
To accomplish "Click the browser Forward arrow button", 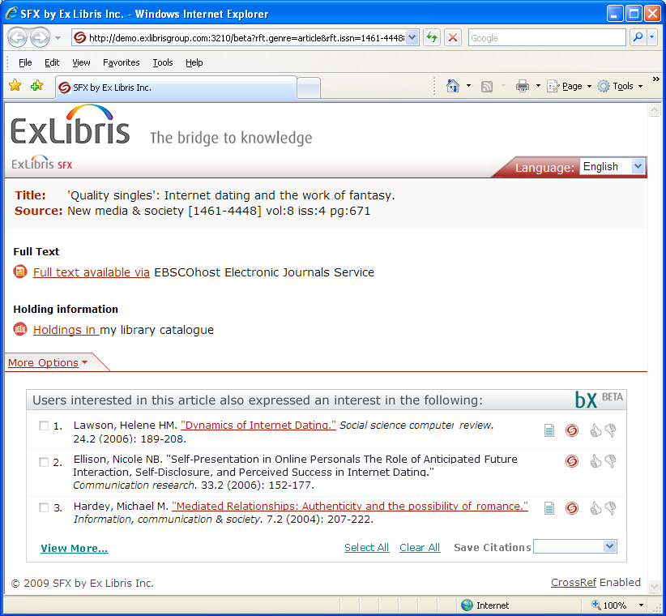I will click(40, 38).
